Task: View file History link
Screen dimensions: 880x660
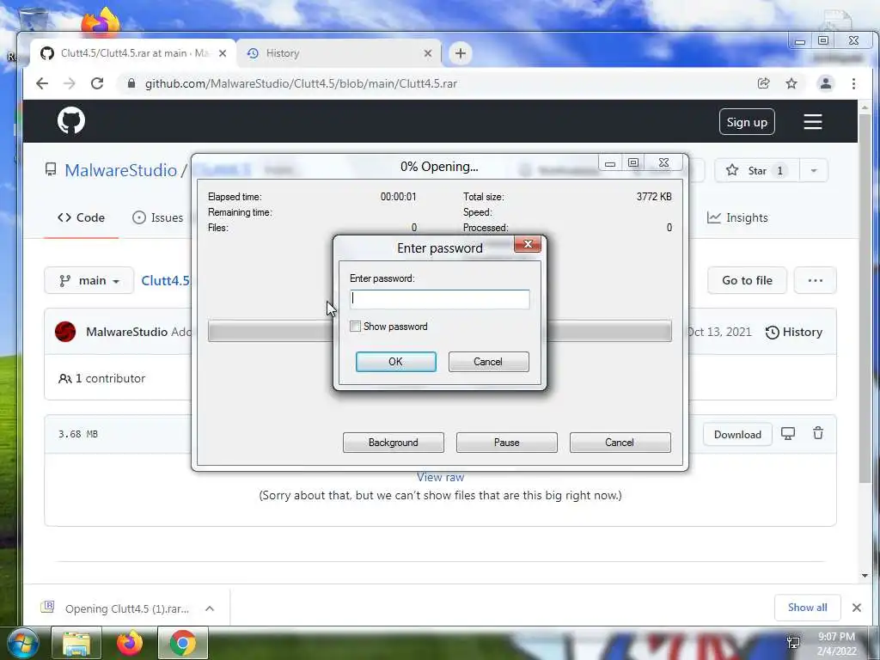Action: coord(794,333)
